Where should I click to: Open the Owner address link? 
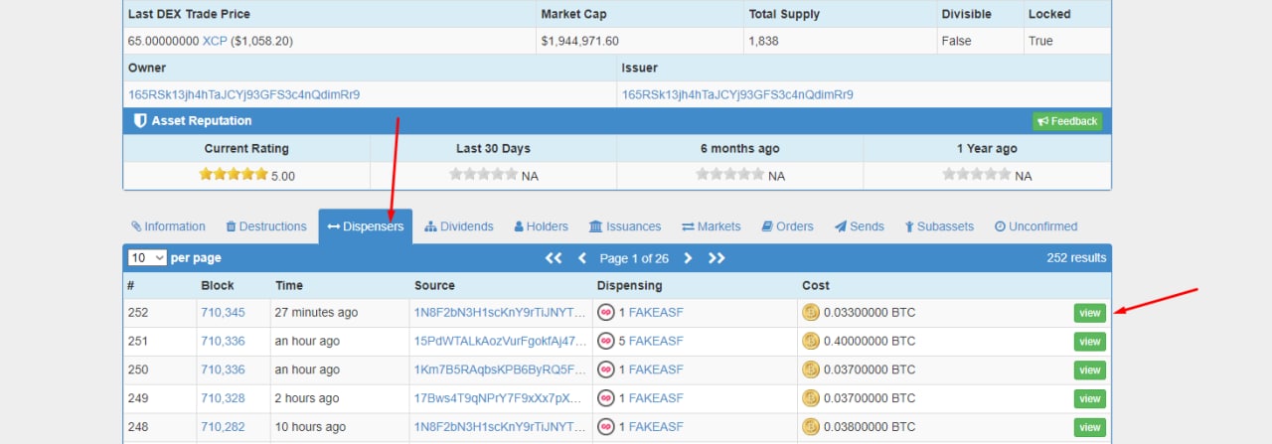tap(243, 94)
